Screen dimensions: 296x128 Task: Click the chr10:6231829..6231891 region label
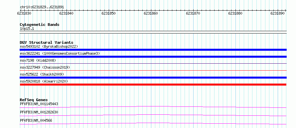42,7
